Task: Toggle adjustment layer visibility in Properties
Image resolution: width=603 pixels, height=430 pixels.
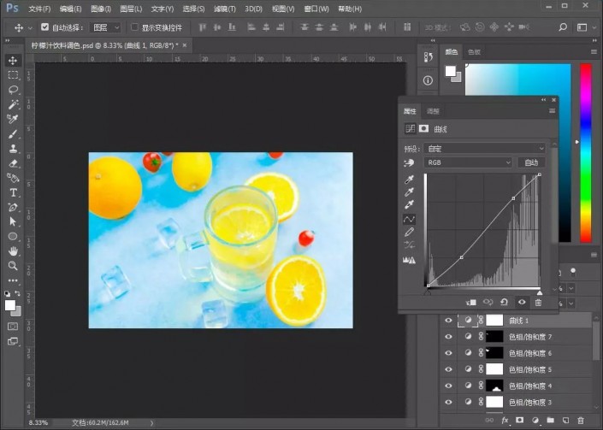Action: tap(522, 303)
